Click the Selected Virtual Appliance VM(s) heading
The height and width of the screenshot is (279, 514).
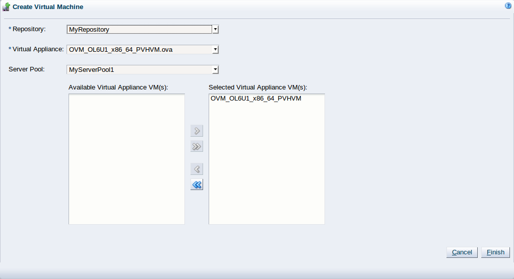(x=258, y=87)
